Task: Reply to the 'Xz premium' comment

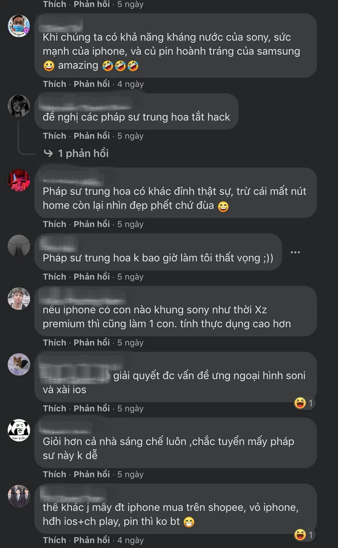Action: coord(92,342)
